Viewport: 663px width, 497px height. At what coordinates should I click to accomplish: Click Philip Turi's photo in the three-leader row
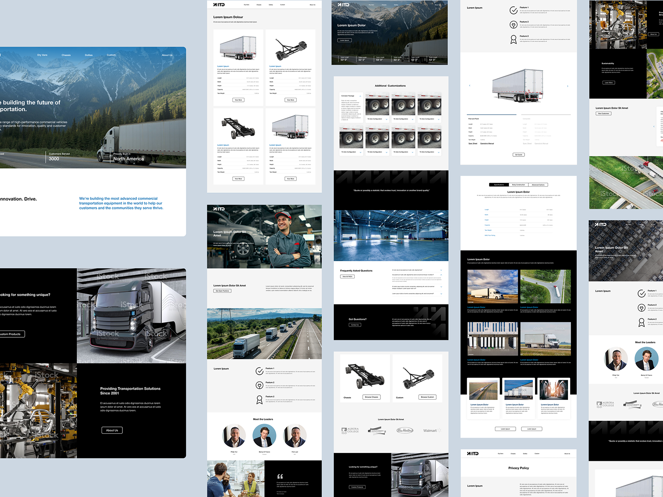pos(234,436)
